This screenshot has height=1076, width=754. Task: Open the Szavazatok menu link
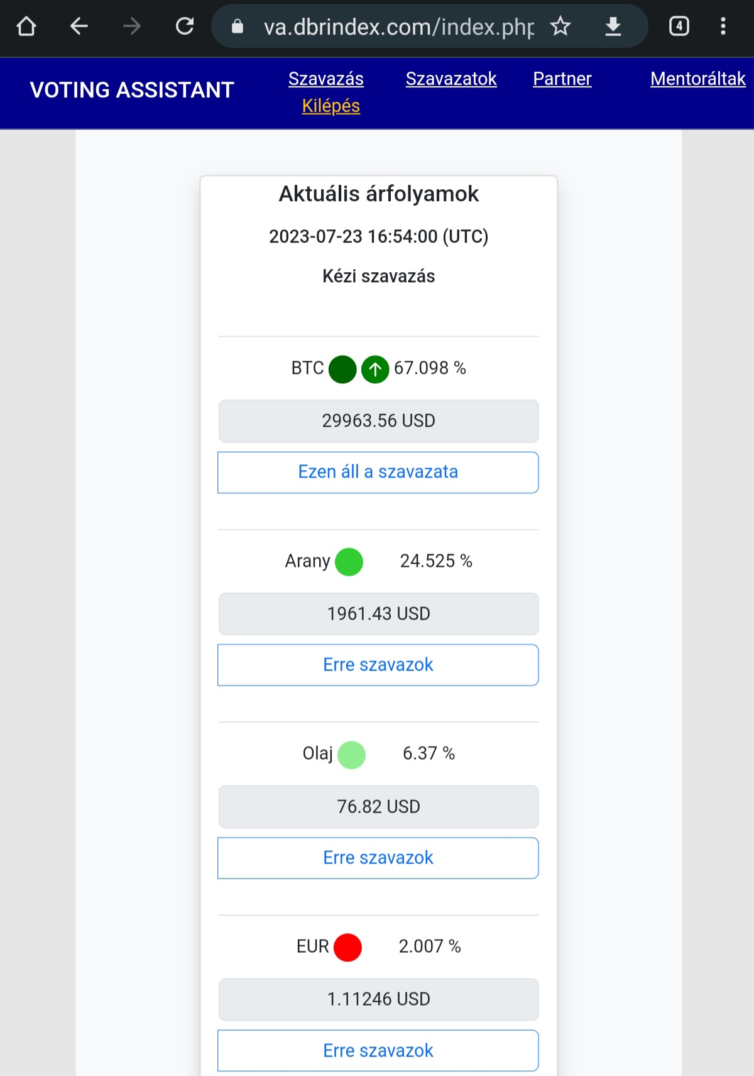pos(451,79)
